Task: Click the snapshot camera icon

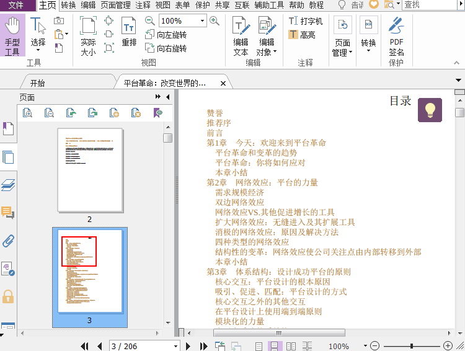Action: [x=59, y=20]
